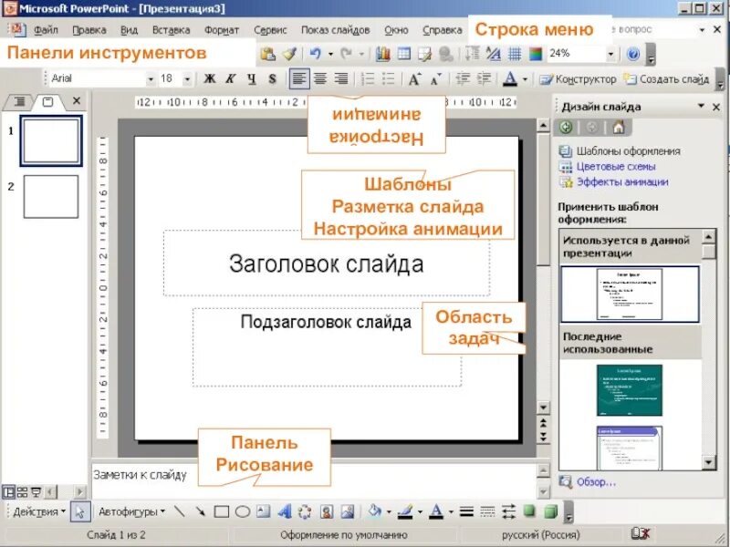Toggle the Show/Hide Grid icon
The width and height of the screenshot is (730, 547).
point(515,54)
